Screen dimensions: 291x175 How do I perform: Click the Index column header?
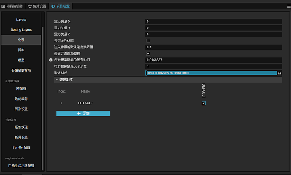click(x=62, y=91)
